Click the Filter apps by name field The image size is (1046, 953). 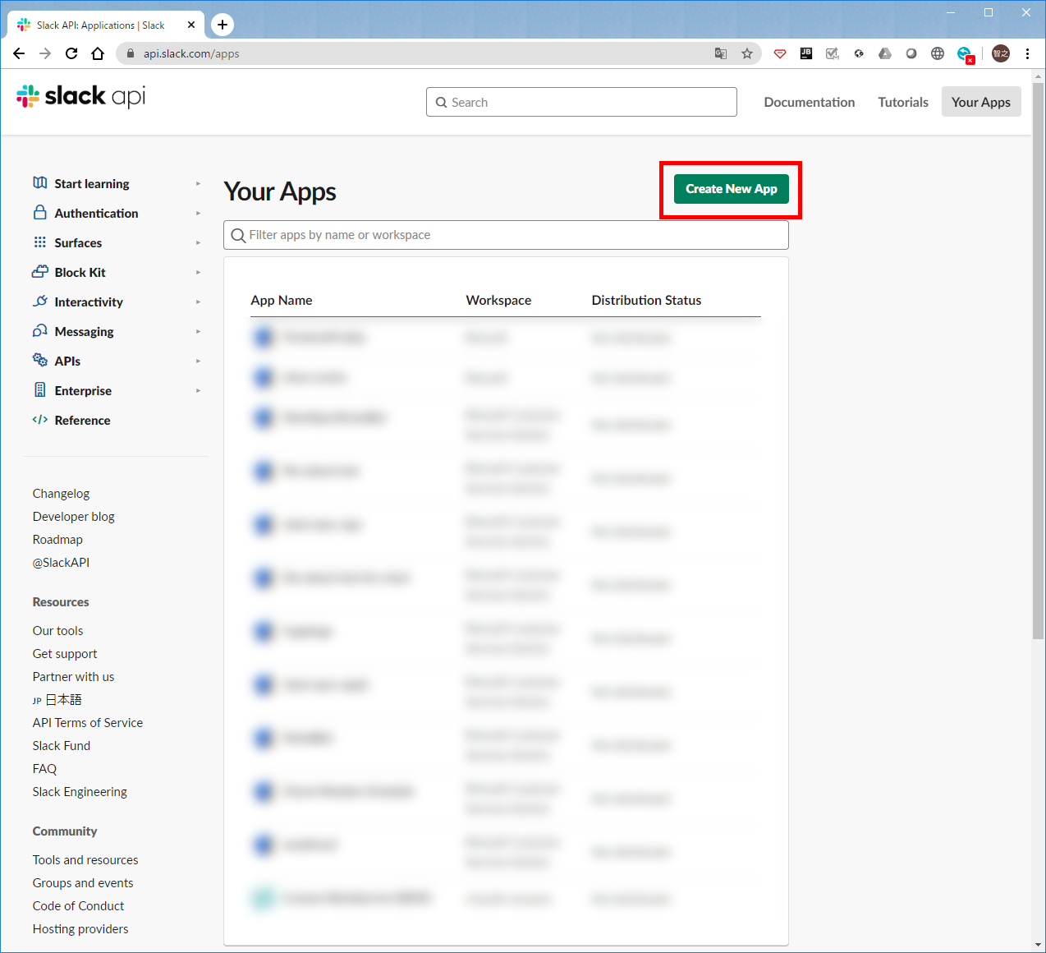[506, 235]
